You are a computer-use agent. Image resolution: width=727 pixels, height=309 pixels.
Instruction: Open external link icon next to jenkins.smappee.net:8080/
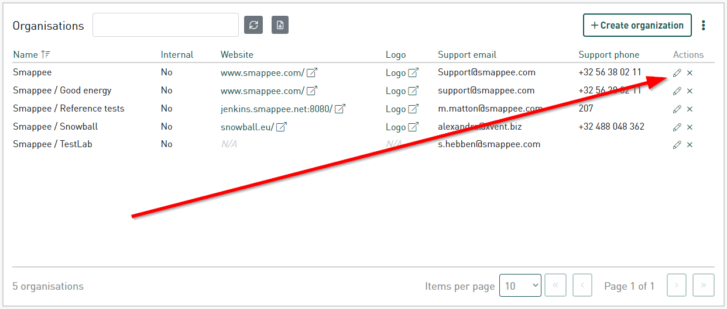click(x=340, y=109)
